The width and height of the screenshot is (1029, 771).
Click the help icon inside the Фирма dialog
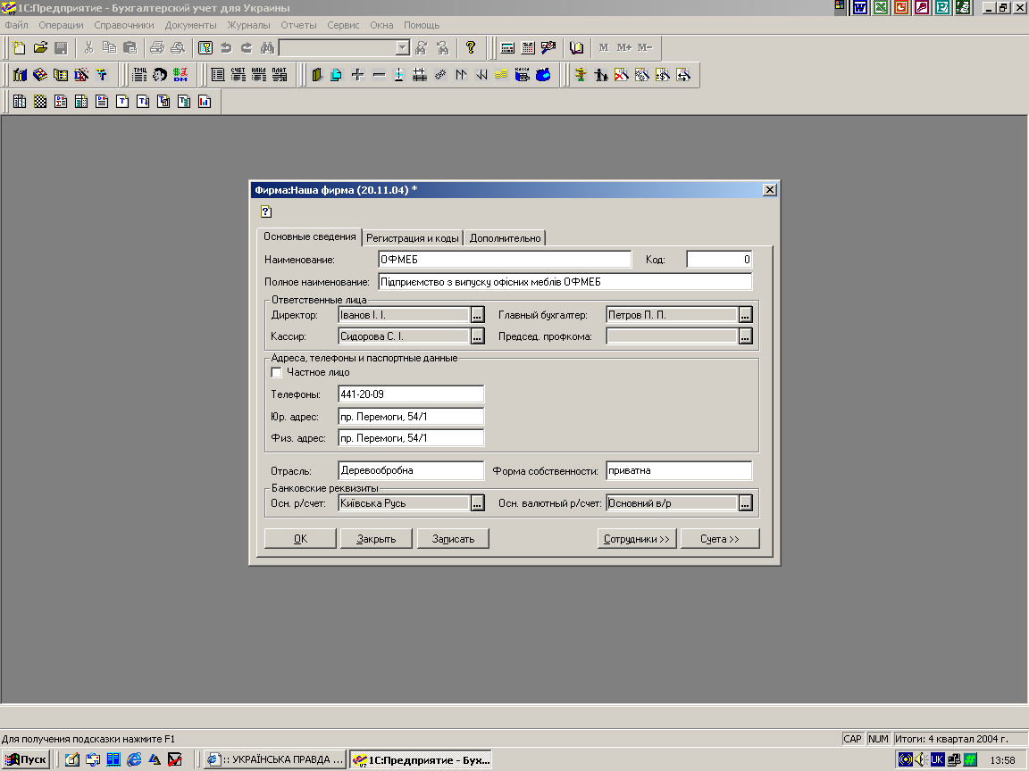pos(266,211)
